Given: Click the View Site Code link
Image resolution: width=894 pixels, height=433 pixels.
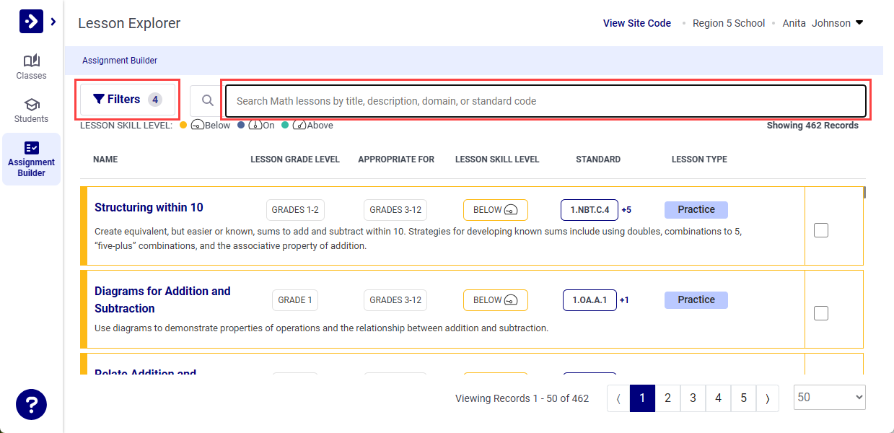Looking at the screenshot, I should (x=636, y=22).
